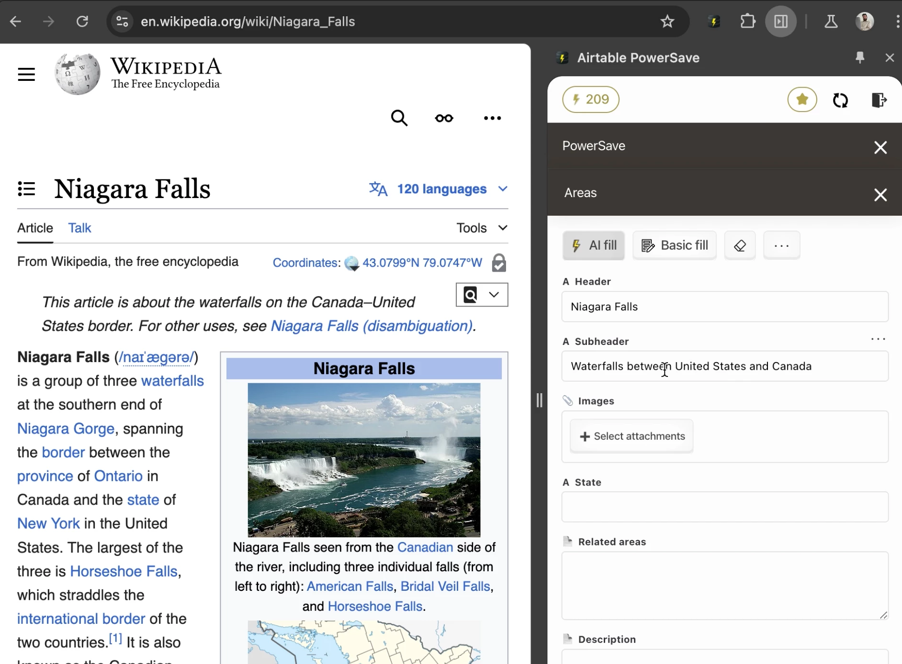Image resolution: width=902 pixels, height=664 pixels.
Task: Switch to the Talk tab
Action: pyautogui.click(x=79, y=228)
